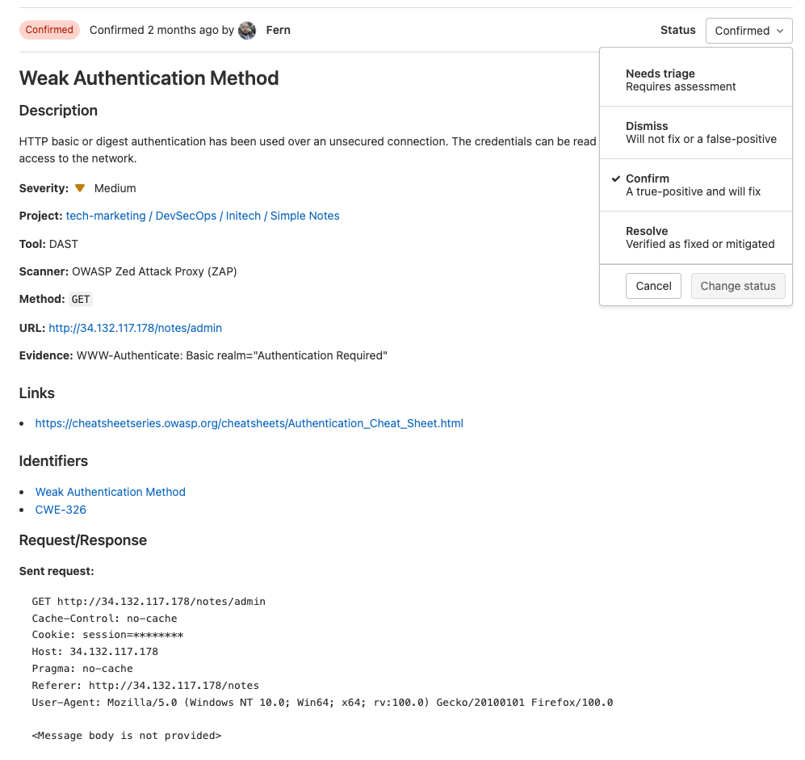Click the chevron on the Confirmed selector
The height and width of the screenshot is (760, 805).
click(781, 31)
